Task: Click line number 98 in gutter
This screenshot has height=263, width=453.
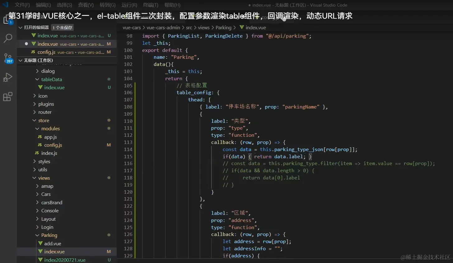Action: [x=129, y=36]
